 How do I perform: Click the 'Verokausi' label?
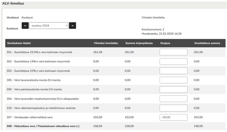click(13, 18)
